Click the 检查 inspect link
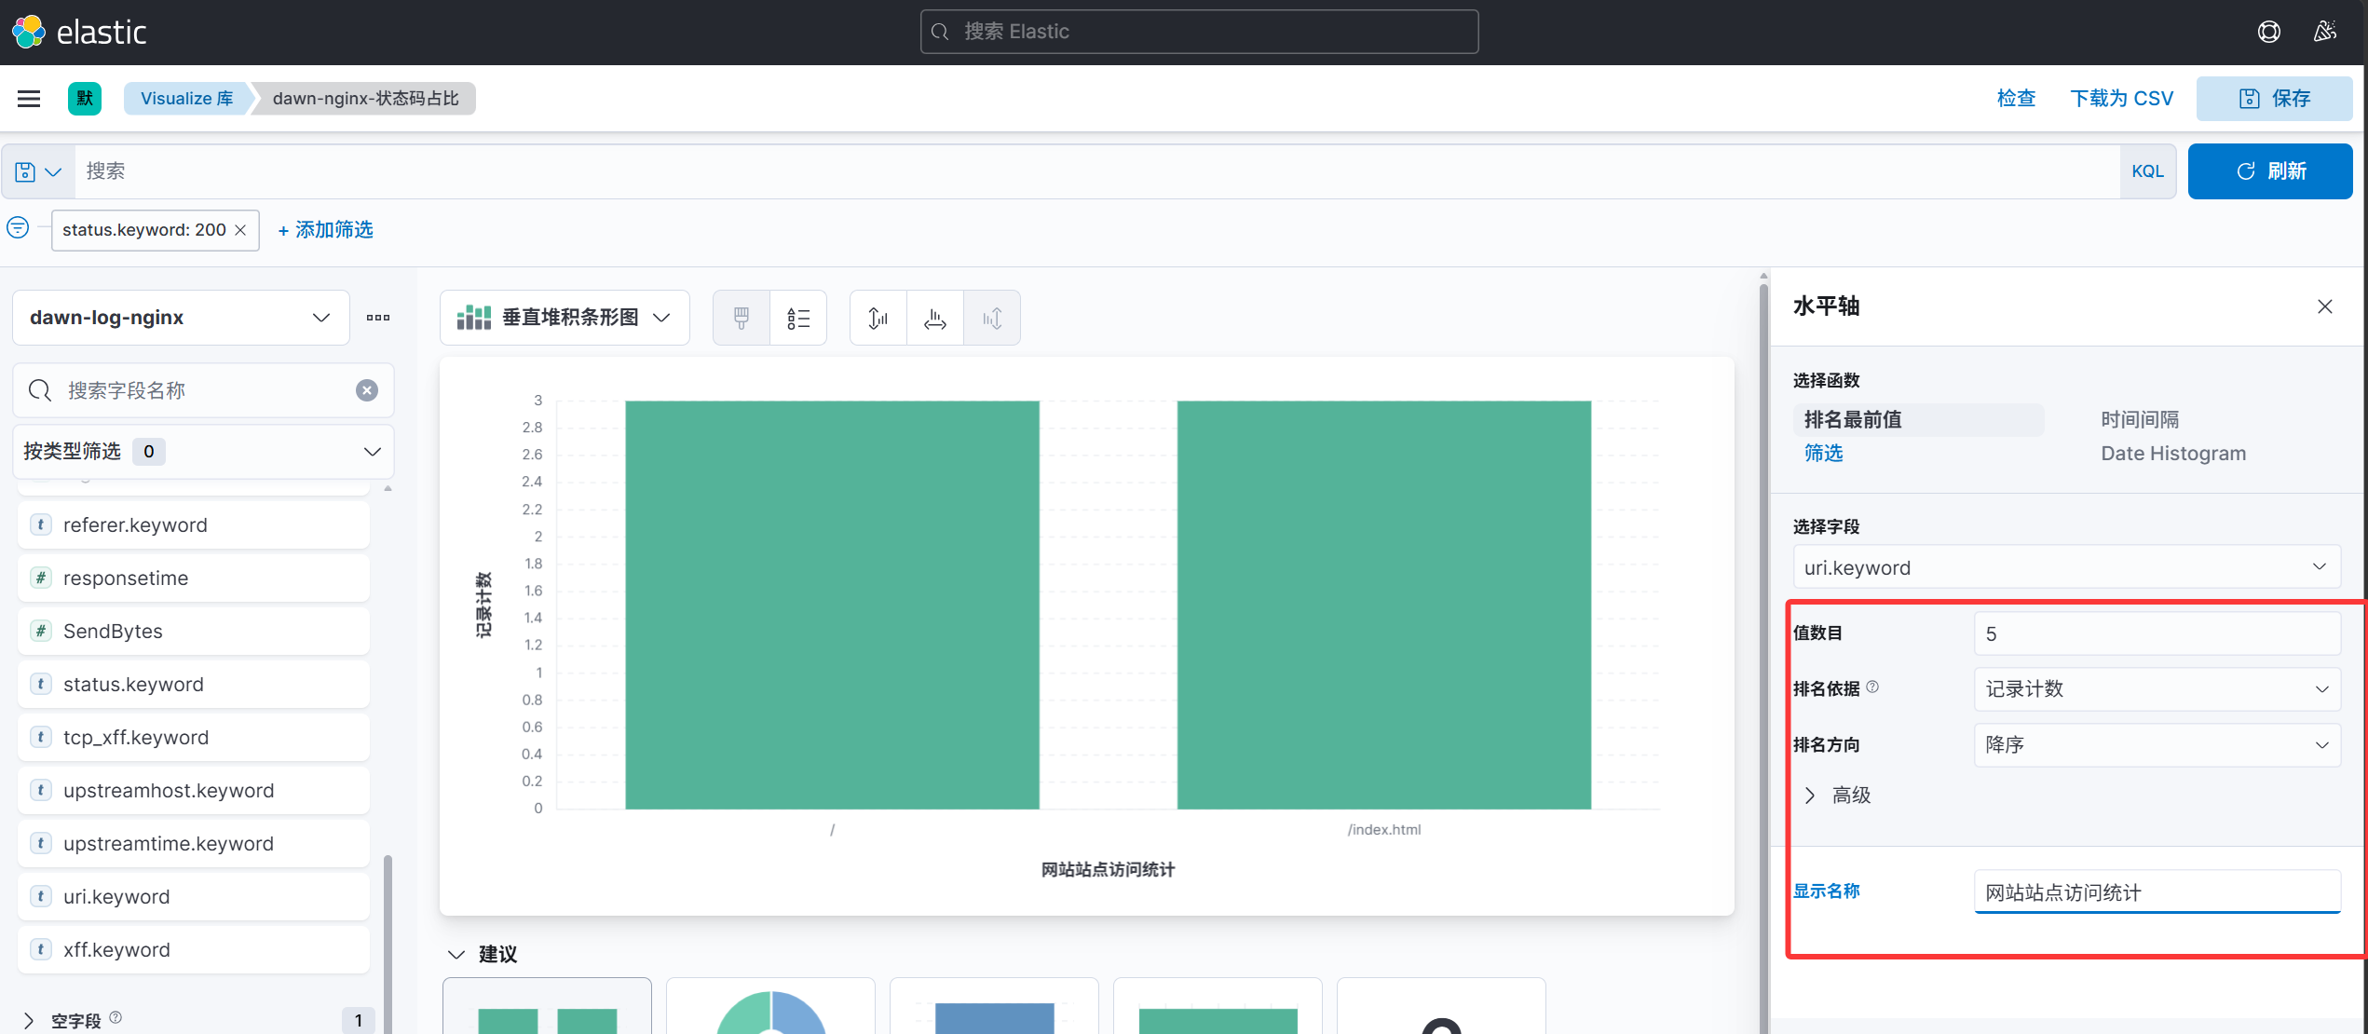 coord(2016,99)
